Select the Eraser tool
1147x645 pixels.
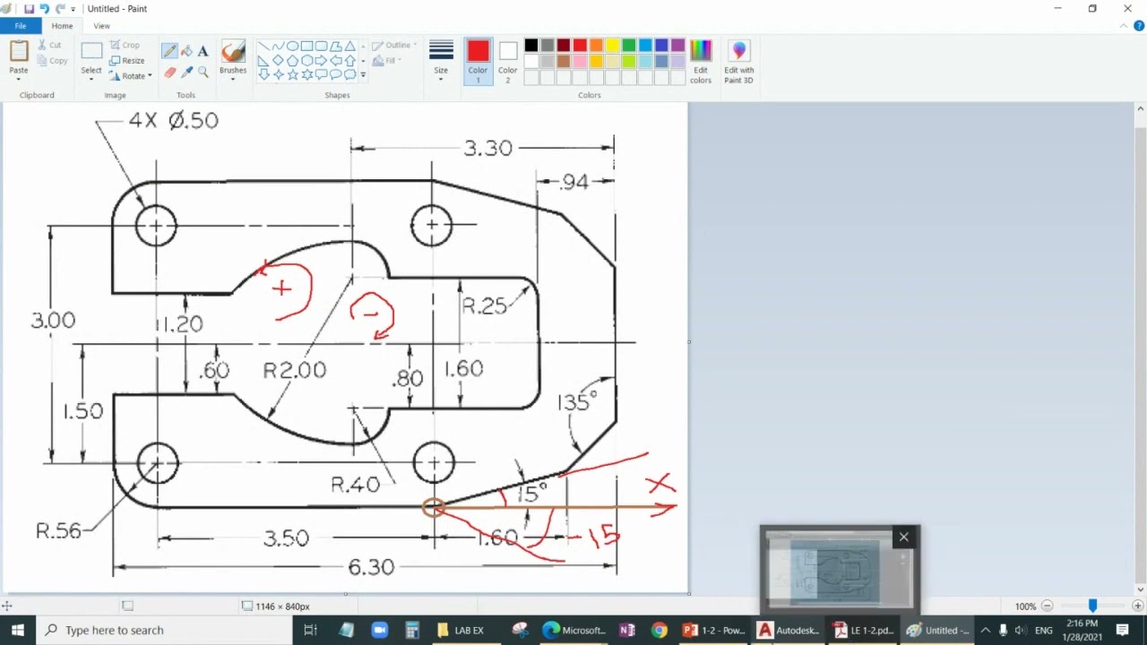tap(169, 73)
